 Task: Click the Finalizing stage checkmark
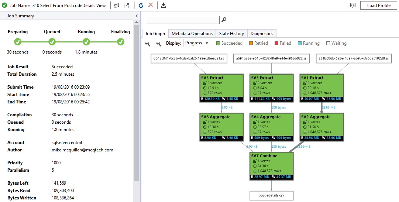coord(121,42)
